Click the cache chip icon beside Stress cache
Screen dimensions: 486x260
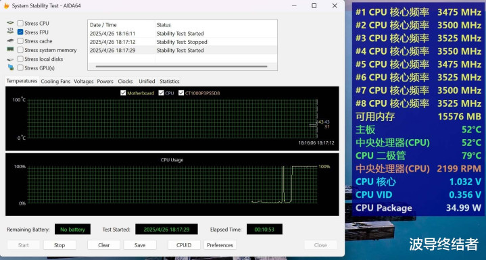11,41
